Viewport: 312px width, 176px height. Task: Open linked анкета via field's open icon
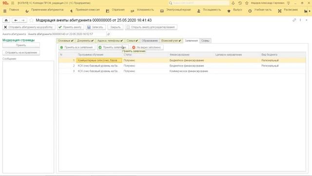[x=108, y=34]
